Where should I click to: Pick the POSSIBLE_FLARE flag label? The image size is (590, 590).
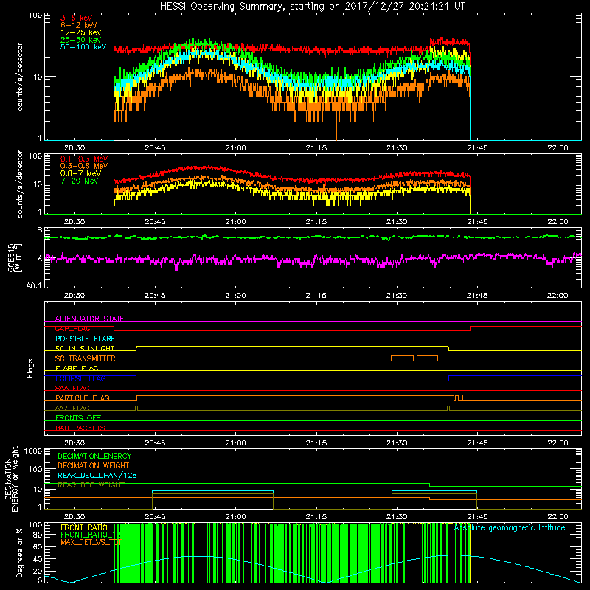85,339
